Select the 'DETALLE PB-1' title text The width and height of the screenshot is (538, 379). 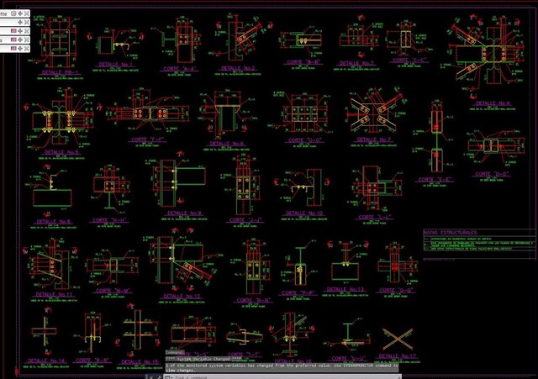[61, 73]
